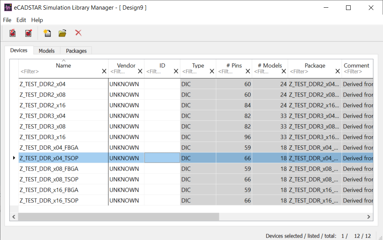Click the Comment cell for Z_TEST_DDR2_x08
Screen dimensions: 383x240
coord(358,95)
